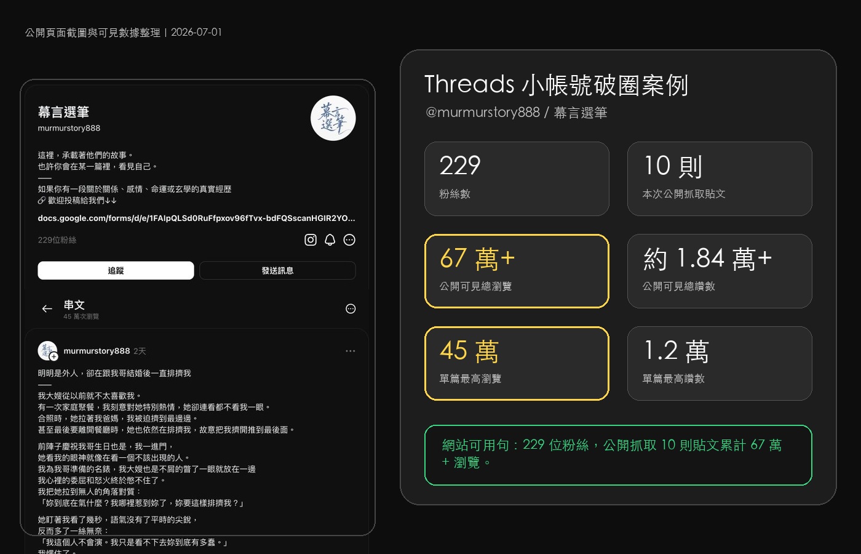This screenshot has width=861, height=554.
Task: Click the 追蹤 follow button
Action: click(x=116, y=270)
